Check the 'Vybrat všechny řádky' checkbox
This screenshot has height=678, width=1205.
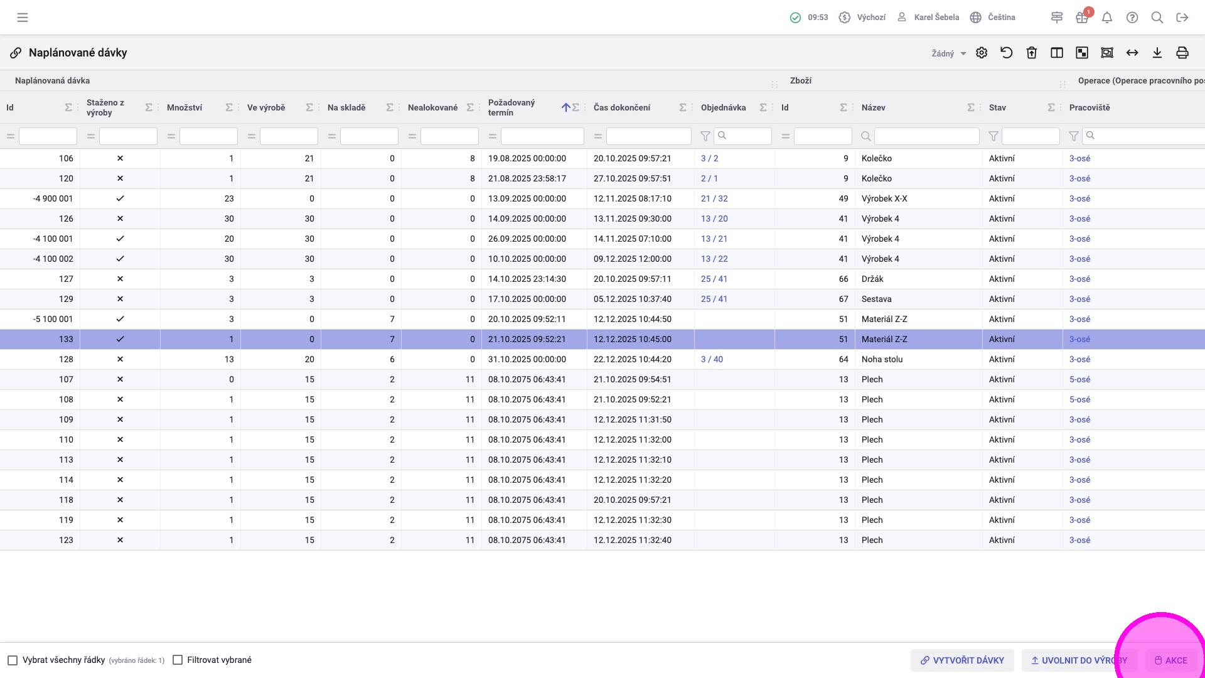[13, 660]
